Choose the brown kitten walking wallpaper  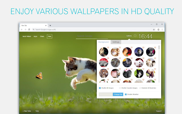pyautogui.click(x=150, y=73)
